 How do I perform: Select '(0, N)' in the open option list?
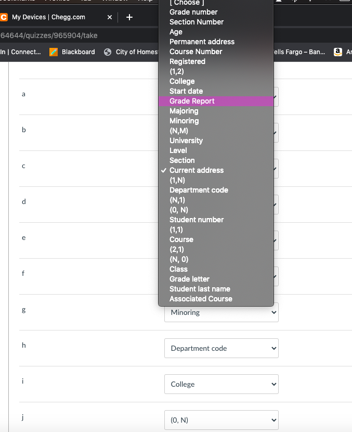tap(216, 210)
